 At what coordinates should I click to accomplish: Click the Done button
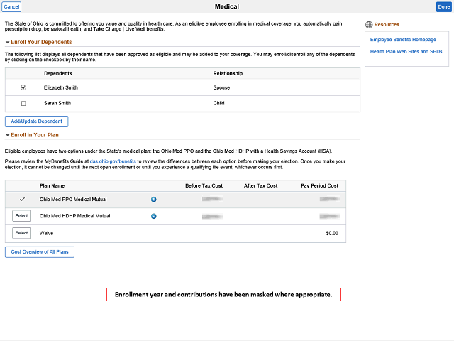pos(443,6)
